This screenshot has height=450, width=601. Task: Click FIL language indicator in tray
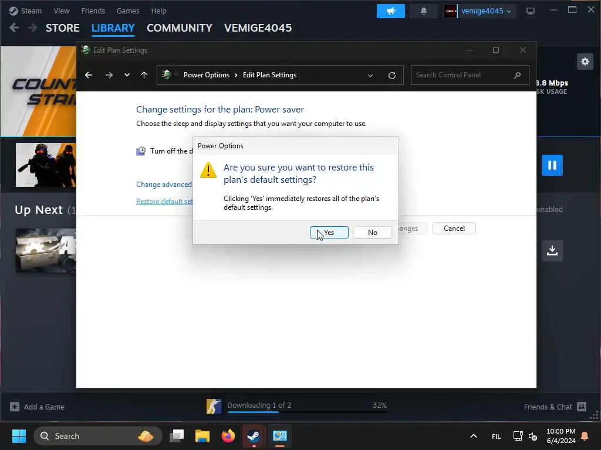(x=496, y=436)
